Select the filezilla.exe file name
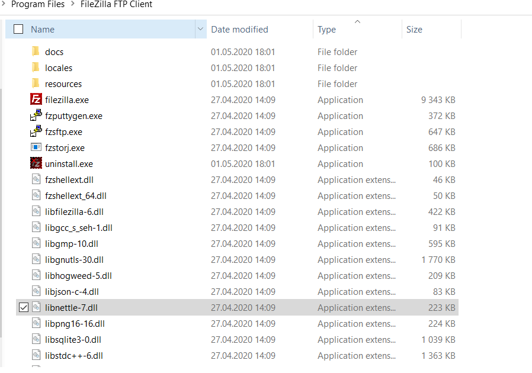Screen dimensions: 532x373 pyautogui.click(x=67, y=99)
